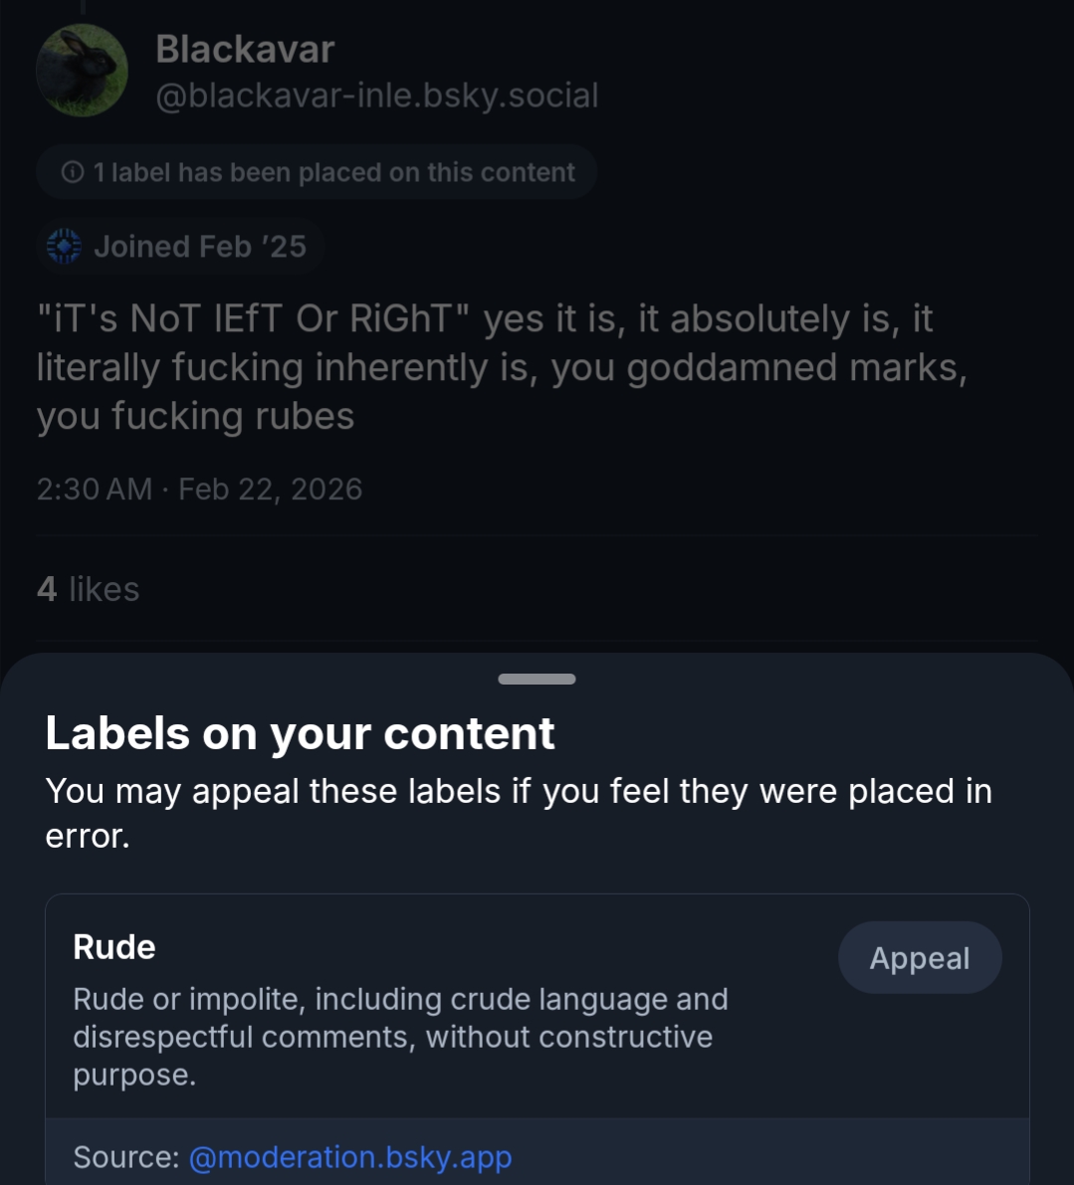
Task: Click the starburst badge icon beside Joined
Action: pyautogui.click(x=65, y=246)
